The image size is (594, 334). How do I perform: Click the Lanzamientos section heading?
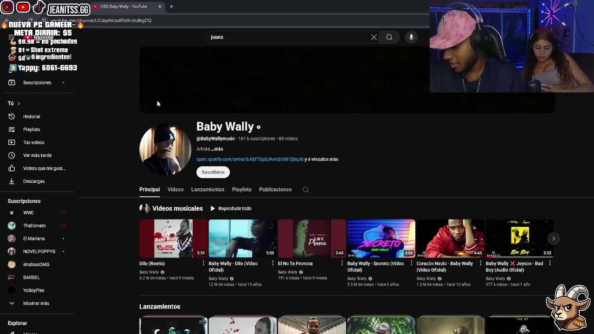pyautogui.click(x=160, y=307)
